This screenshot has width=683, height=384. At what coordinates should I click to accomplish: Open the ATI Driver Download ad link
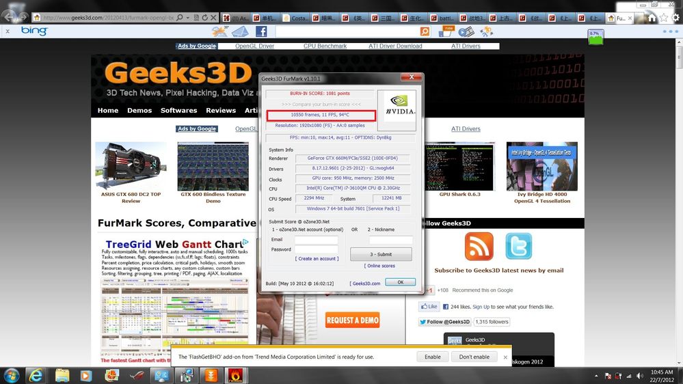click(x=395, y=46)
